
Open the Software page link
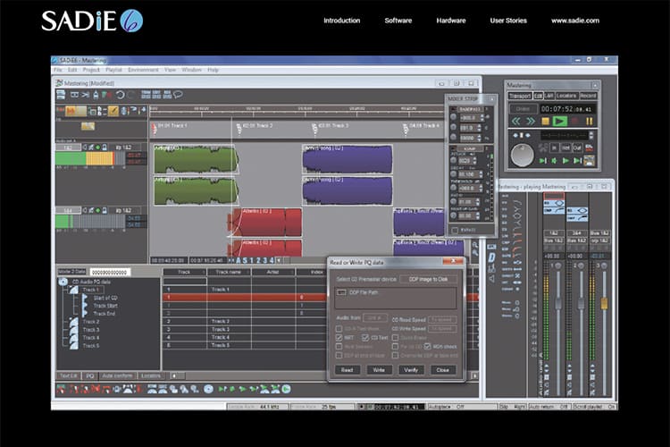pos(398,21)
